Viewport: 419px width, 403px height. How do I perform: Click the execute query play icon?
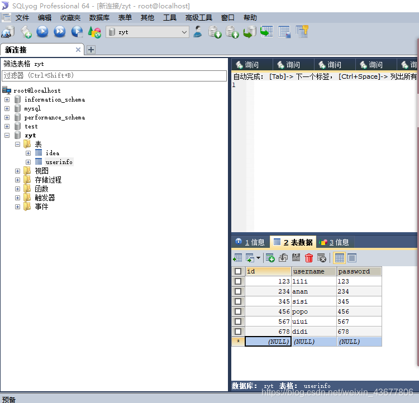point(42,32)
